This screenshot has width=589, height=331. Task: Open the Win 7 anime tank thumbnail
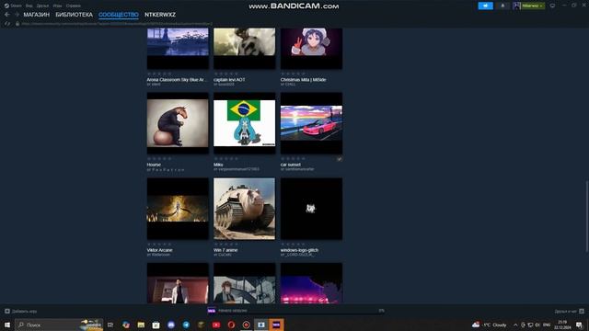(x=245, y=209)
